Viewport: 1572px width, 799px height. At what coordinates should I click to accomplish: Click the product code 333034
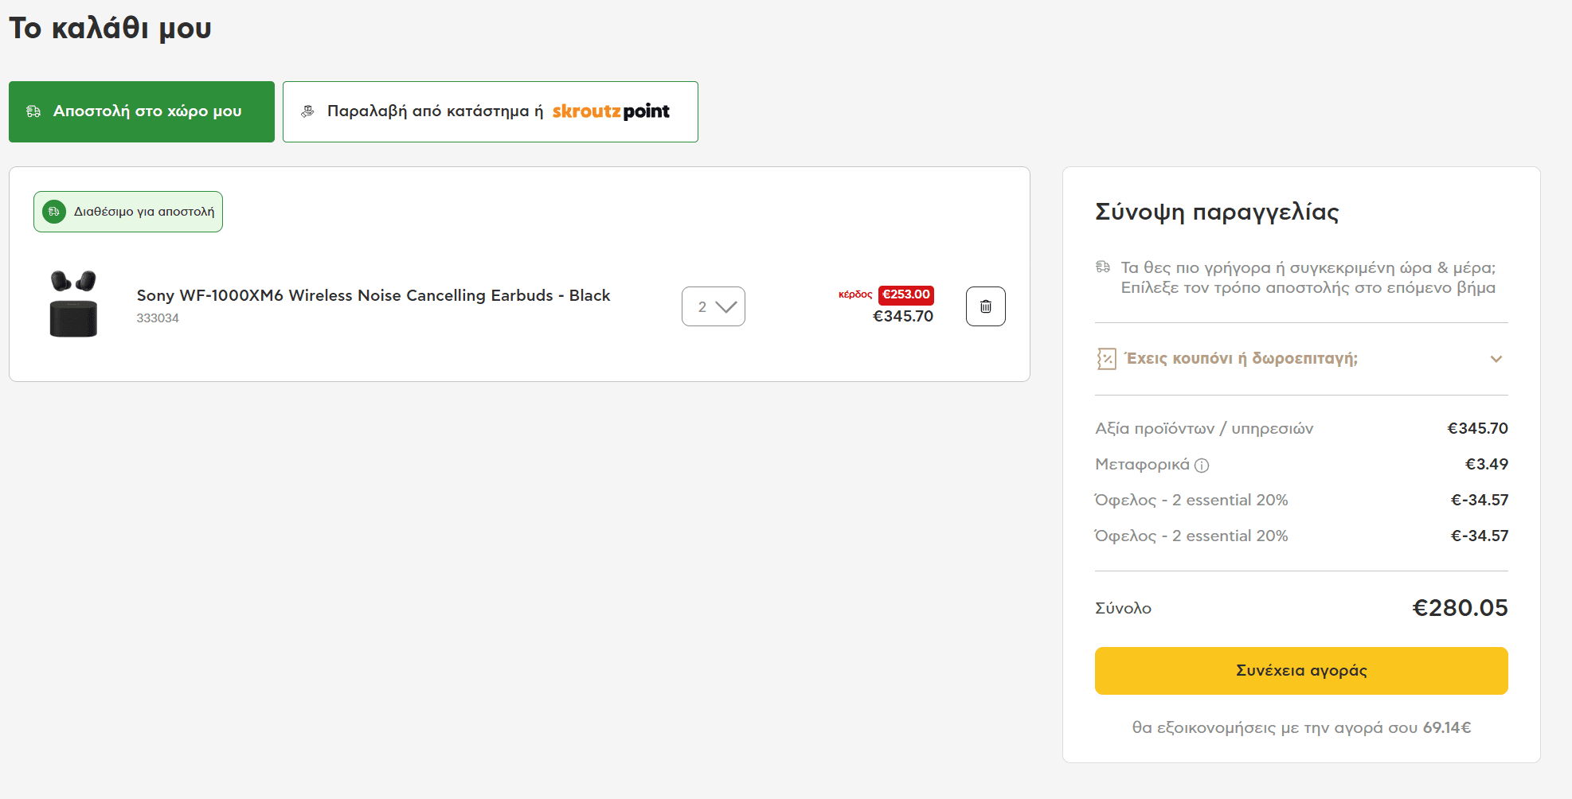coord(158,318)
